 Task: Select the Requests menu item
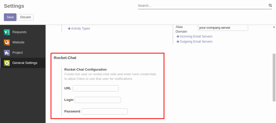23,32
